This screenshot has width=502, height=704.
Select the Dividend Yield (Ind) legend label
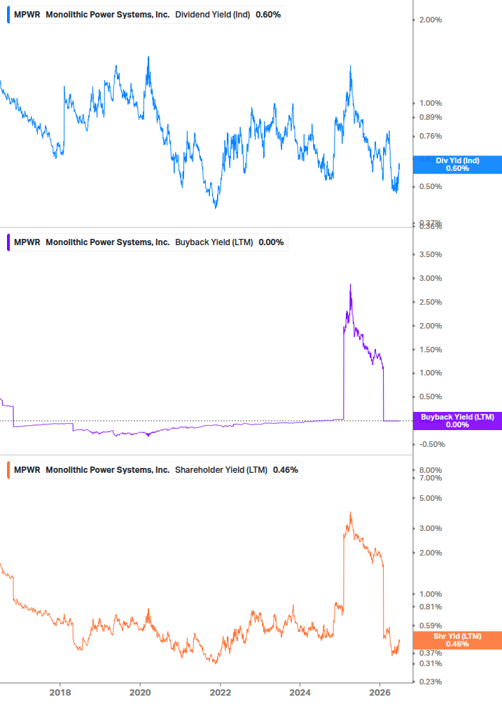pyautogui.click(x=213, y=15)
